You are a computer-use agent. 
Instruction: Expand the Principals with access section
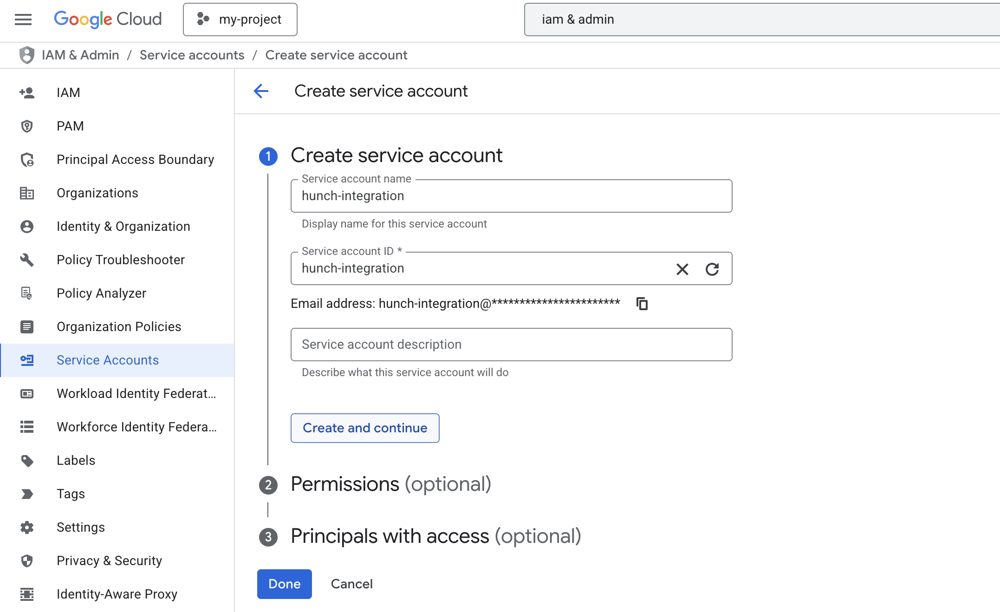435,536
